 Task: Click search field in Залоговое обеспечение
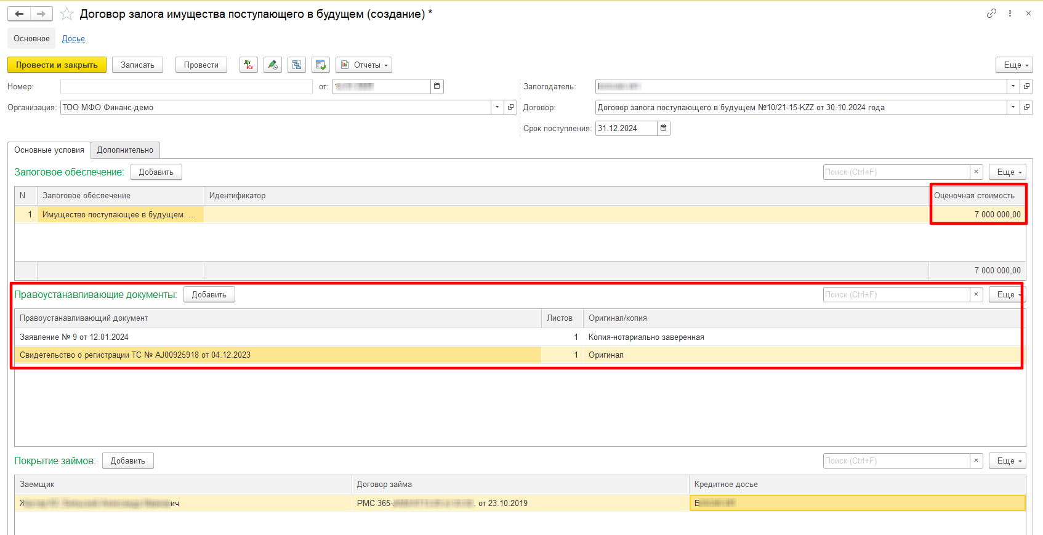(896, 172)
